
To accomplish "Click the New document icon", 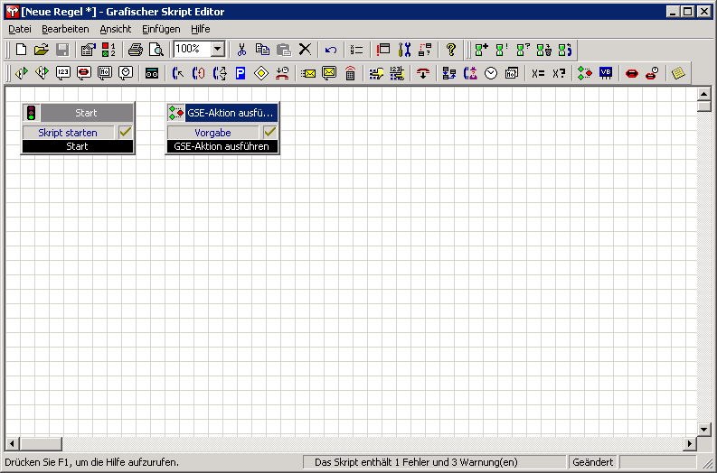I will click(21, 50).
